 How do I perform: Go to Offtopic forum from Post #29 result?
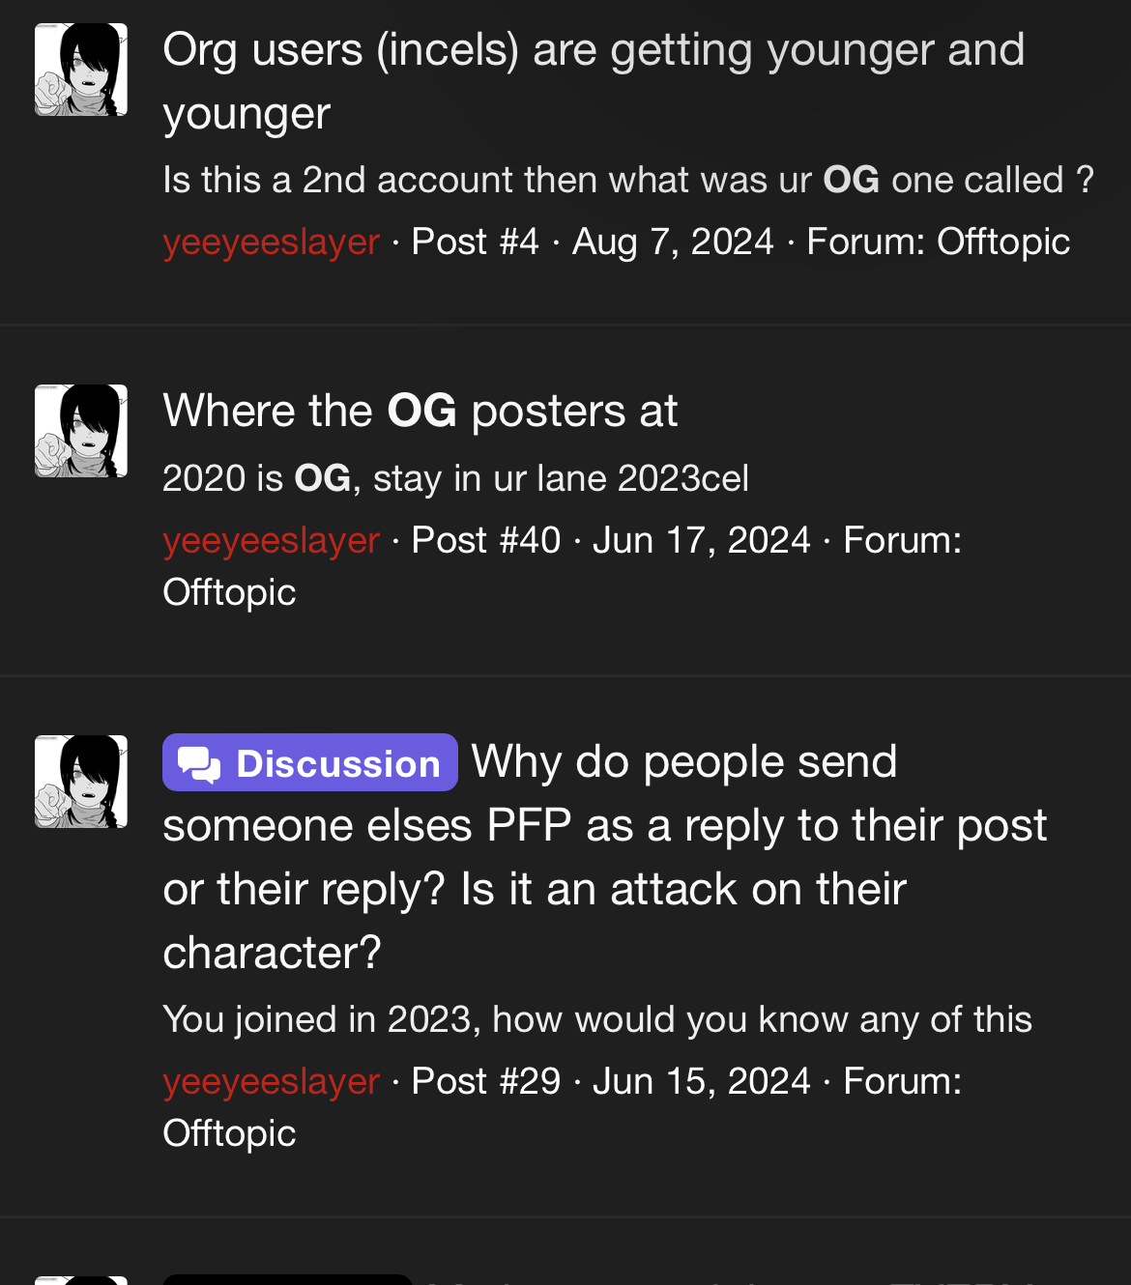pyautogui.click(x=229, y=1133)
